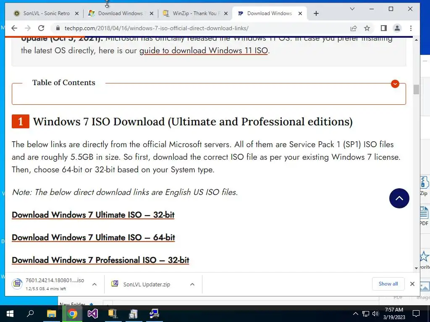This screenshot has width=430, height=322.
Task: Click the address bar URL
Action: click(157, 28)
